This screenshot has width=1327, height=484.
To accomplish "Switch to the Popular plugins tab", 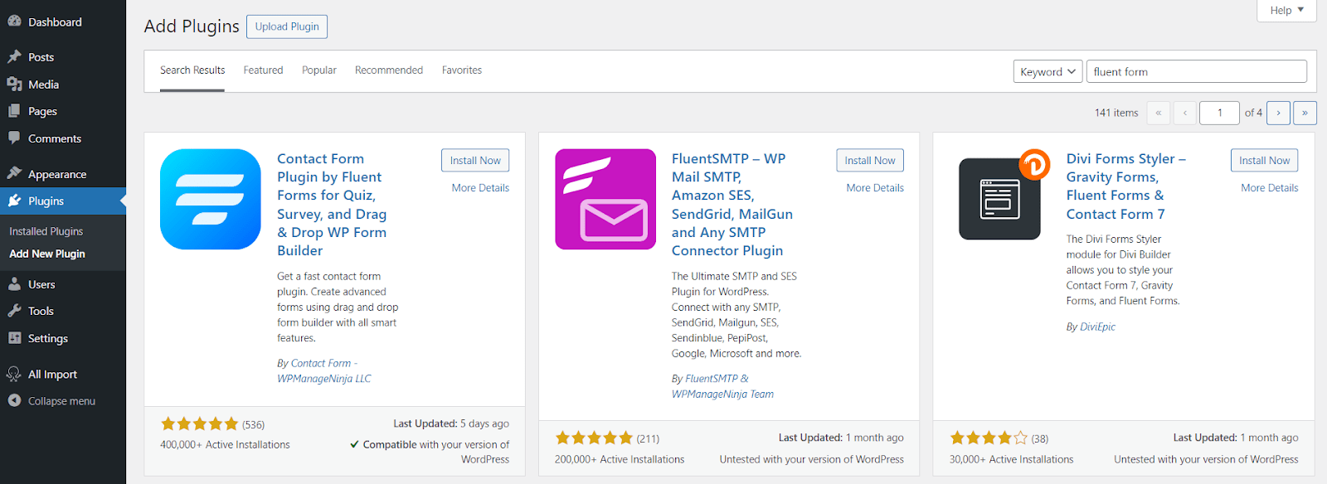I will (x=319, y=70).
